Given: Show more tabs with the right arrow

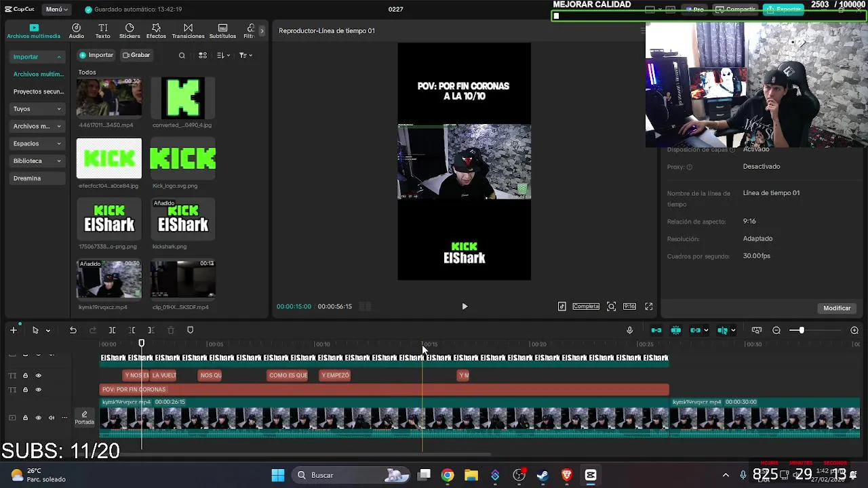Looking at the screenshot, I should click(x=262, y=31).
